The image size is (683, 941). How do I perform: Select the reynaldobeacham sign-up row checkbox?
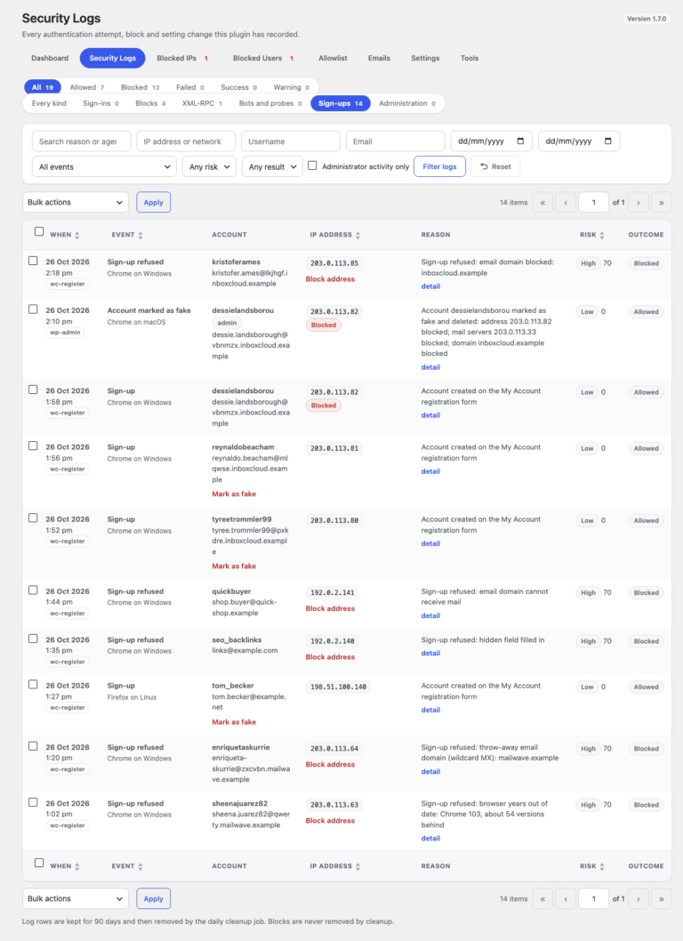(x=33, y=446)
